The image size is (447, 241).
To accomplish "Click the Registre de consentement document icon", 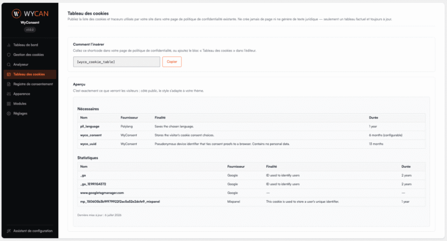I will (9, 84).
